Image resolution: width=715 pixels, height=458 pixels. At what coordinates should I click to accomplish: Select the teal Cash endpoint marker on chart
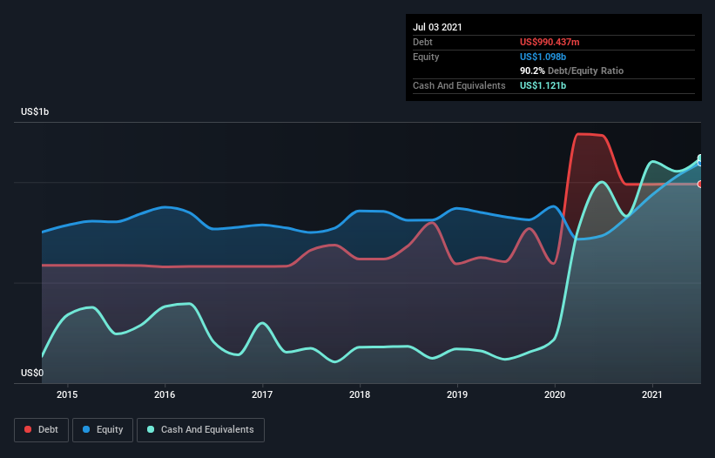click(700, 158)
